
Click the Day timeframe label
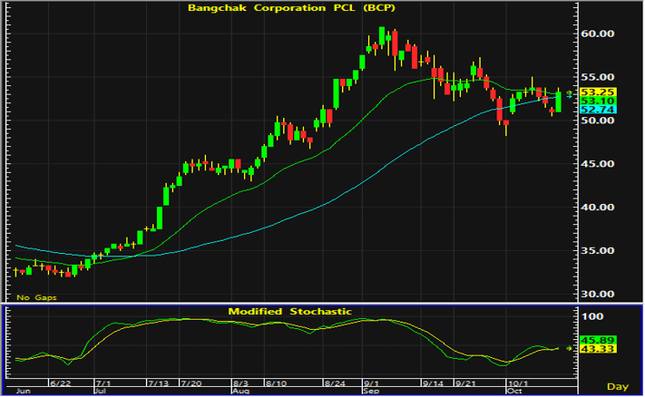click(x=618, y=387)
